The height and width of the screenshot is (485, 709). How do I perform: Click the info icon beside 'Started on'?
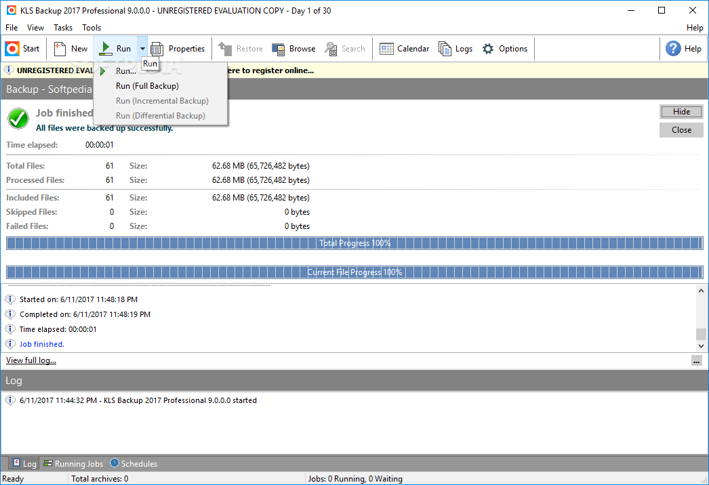[x=10, y=299]
